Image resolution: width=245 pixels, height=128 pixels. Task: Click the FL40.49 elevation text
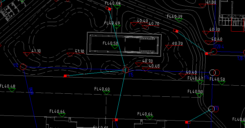(112, 23)
